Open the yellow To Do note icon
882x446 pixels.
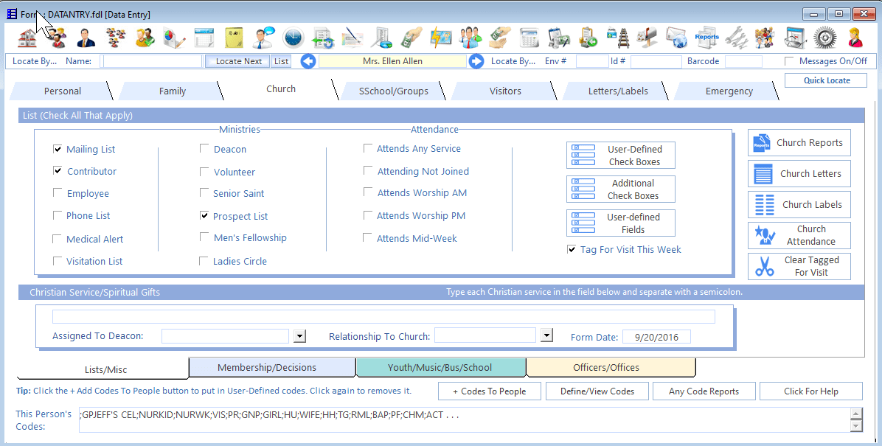click(234, 38)
